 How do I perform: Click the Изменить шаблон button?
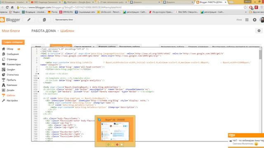(x=107, y=46)
